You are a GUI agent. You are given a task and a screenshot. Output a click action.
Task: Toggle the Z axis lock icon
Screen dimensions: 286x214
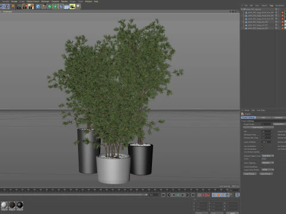point(7,7)
